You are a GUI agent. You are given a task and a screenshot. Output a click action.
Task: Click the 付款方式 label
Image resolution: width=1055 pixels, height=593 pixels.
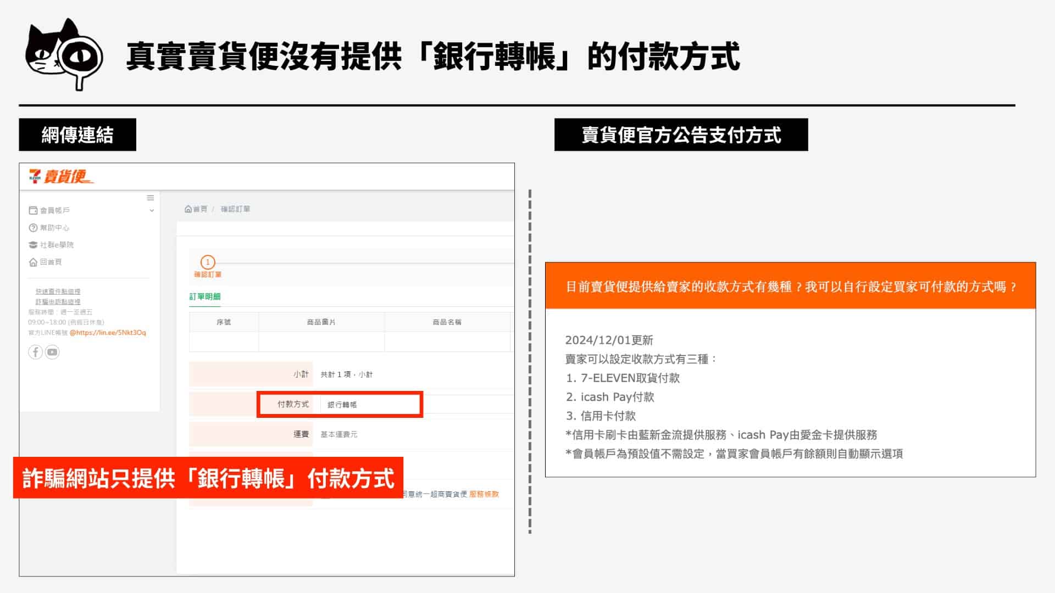293,404
